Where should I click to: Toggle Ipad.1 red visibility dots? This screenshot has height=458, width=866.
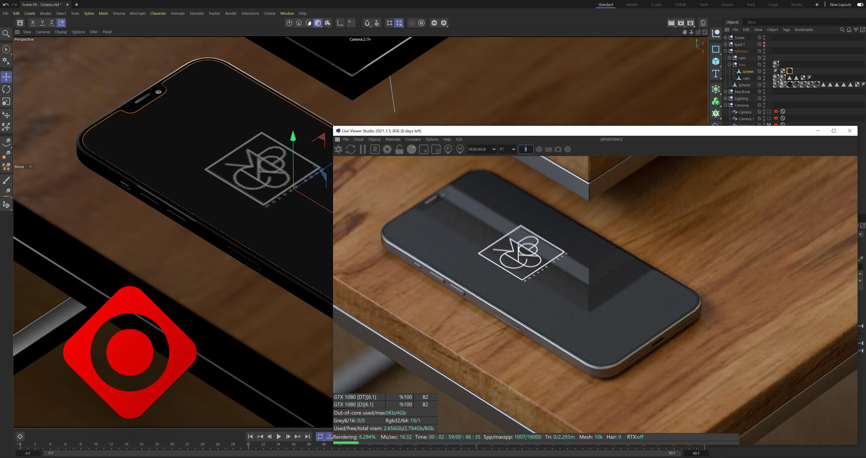764,44
